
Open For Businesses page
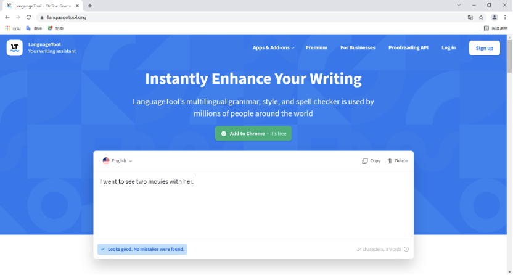click(x=358, y=47)
